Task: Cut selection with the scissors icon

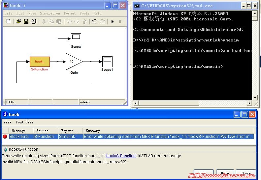Action: [x=44, y=21]
